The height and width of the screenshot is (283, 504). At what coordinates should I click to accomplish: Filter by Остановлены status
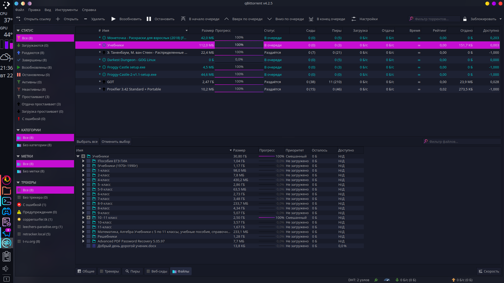(x=45, y=75)
